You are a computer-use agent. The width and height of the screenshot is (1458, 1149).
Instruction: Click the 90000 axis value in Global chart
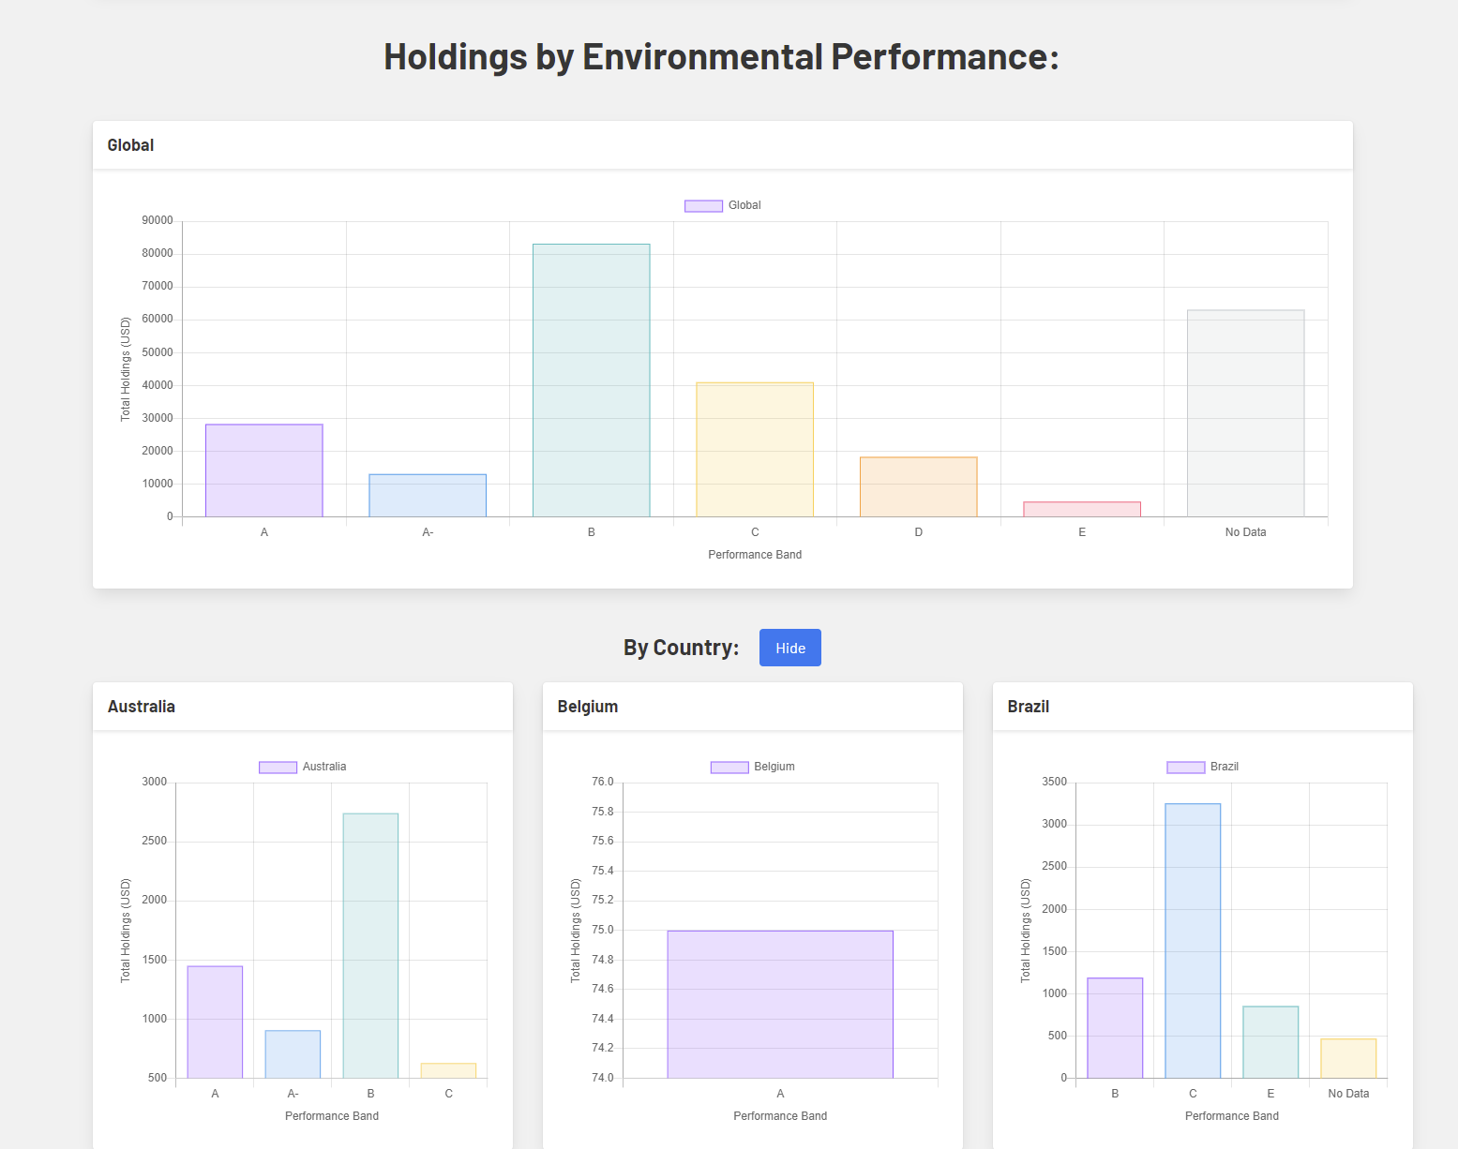[158, 220]
